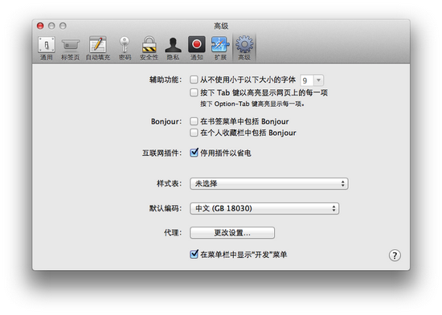Image resolution: width=442 pixels, height=315 pixels.
Task: Open the 通知 (Notifications) pane
Action: click(x=196, y=48)
